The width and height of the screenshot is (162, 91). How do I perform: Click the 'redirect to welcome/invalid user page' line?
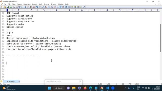(39, 49)
